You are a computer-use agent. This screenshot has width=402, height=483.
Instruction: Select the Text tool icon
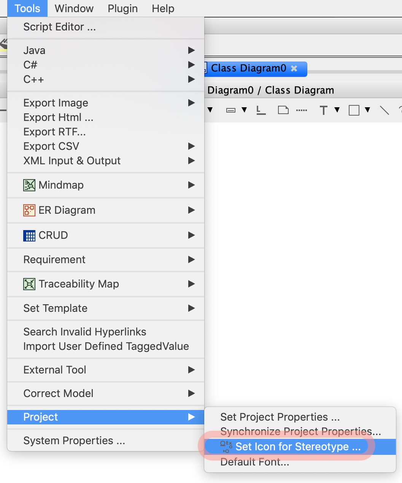click(323, 110)
